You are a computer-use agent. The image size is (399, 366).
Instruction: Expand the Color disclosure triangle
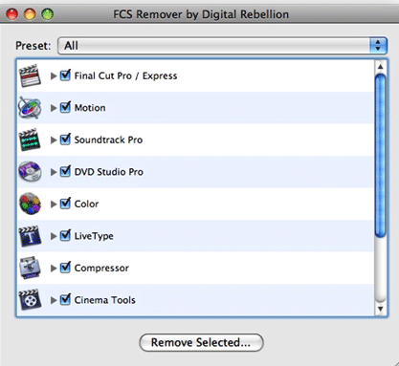(54, 205)
